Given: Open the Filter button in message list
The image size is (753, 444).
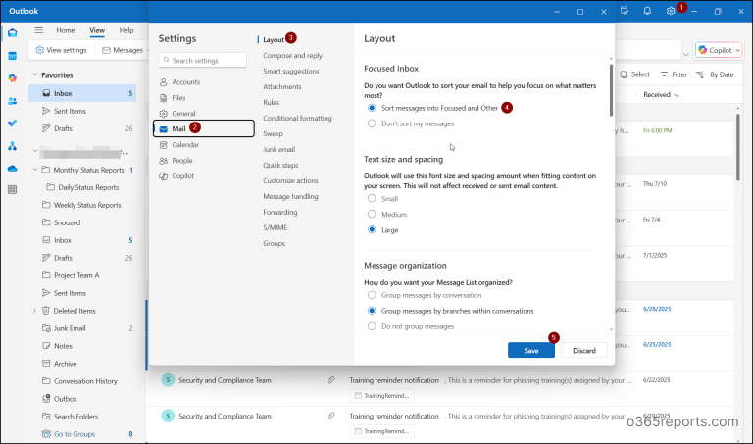Looking at the screenshot, I should 674,74.
